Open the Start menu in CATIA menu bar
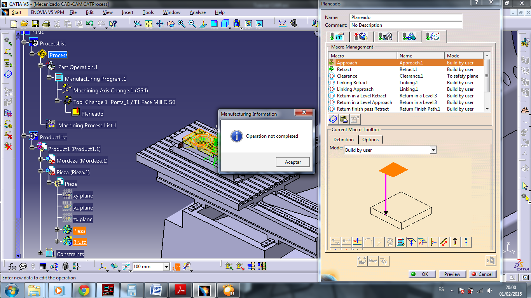 (17, 12)
